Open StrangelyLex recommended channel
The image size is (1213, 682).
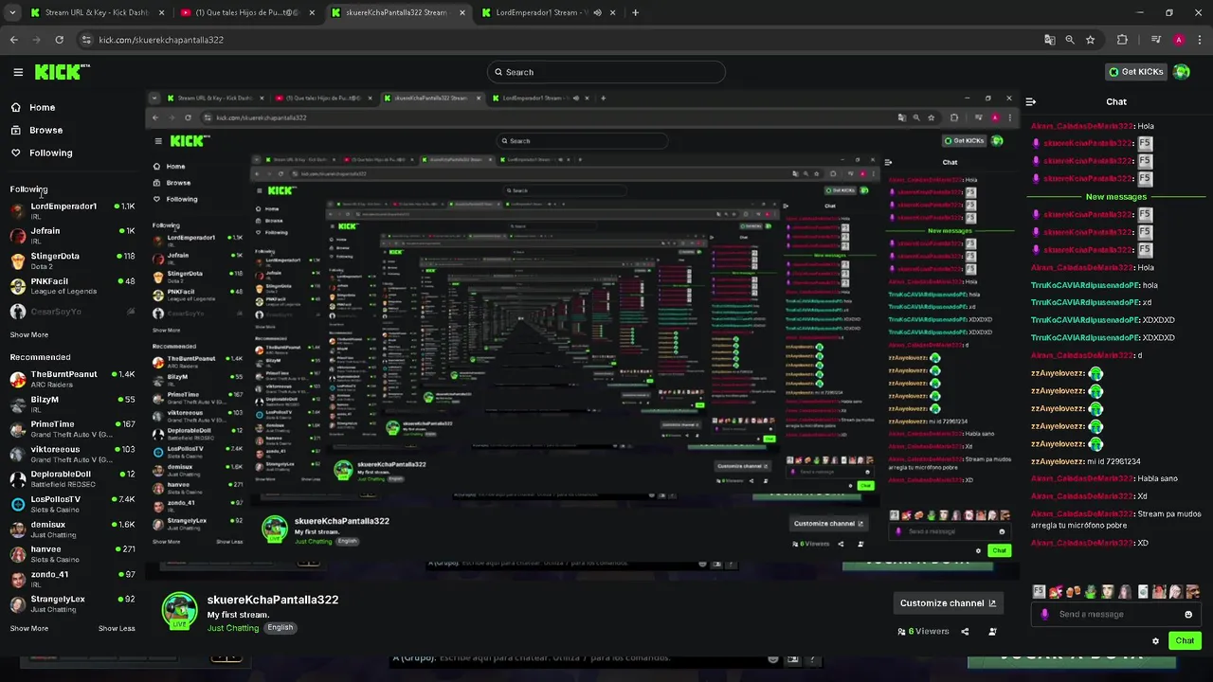(71, 603)
